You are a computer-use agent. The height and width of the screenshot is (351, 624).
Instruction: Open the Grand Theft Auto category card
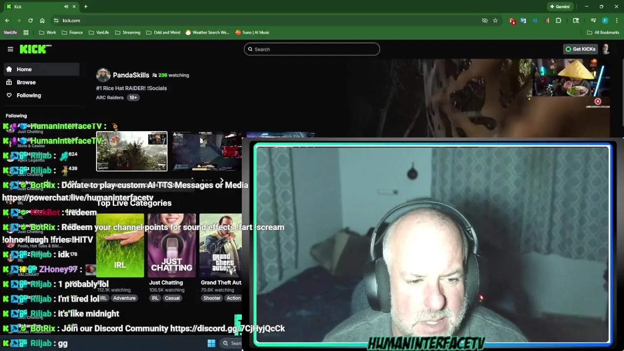click(x=221, y=245)
